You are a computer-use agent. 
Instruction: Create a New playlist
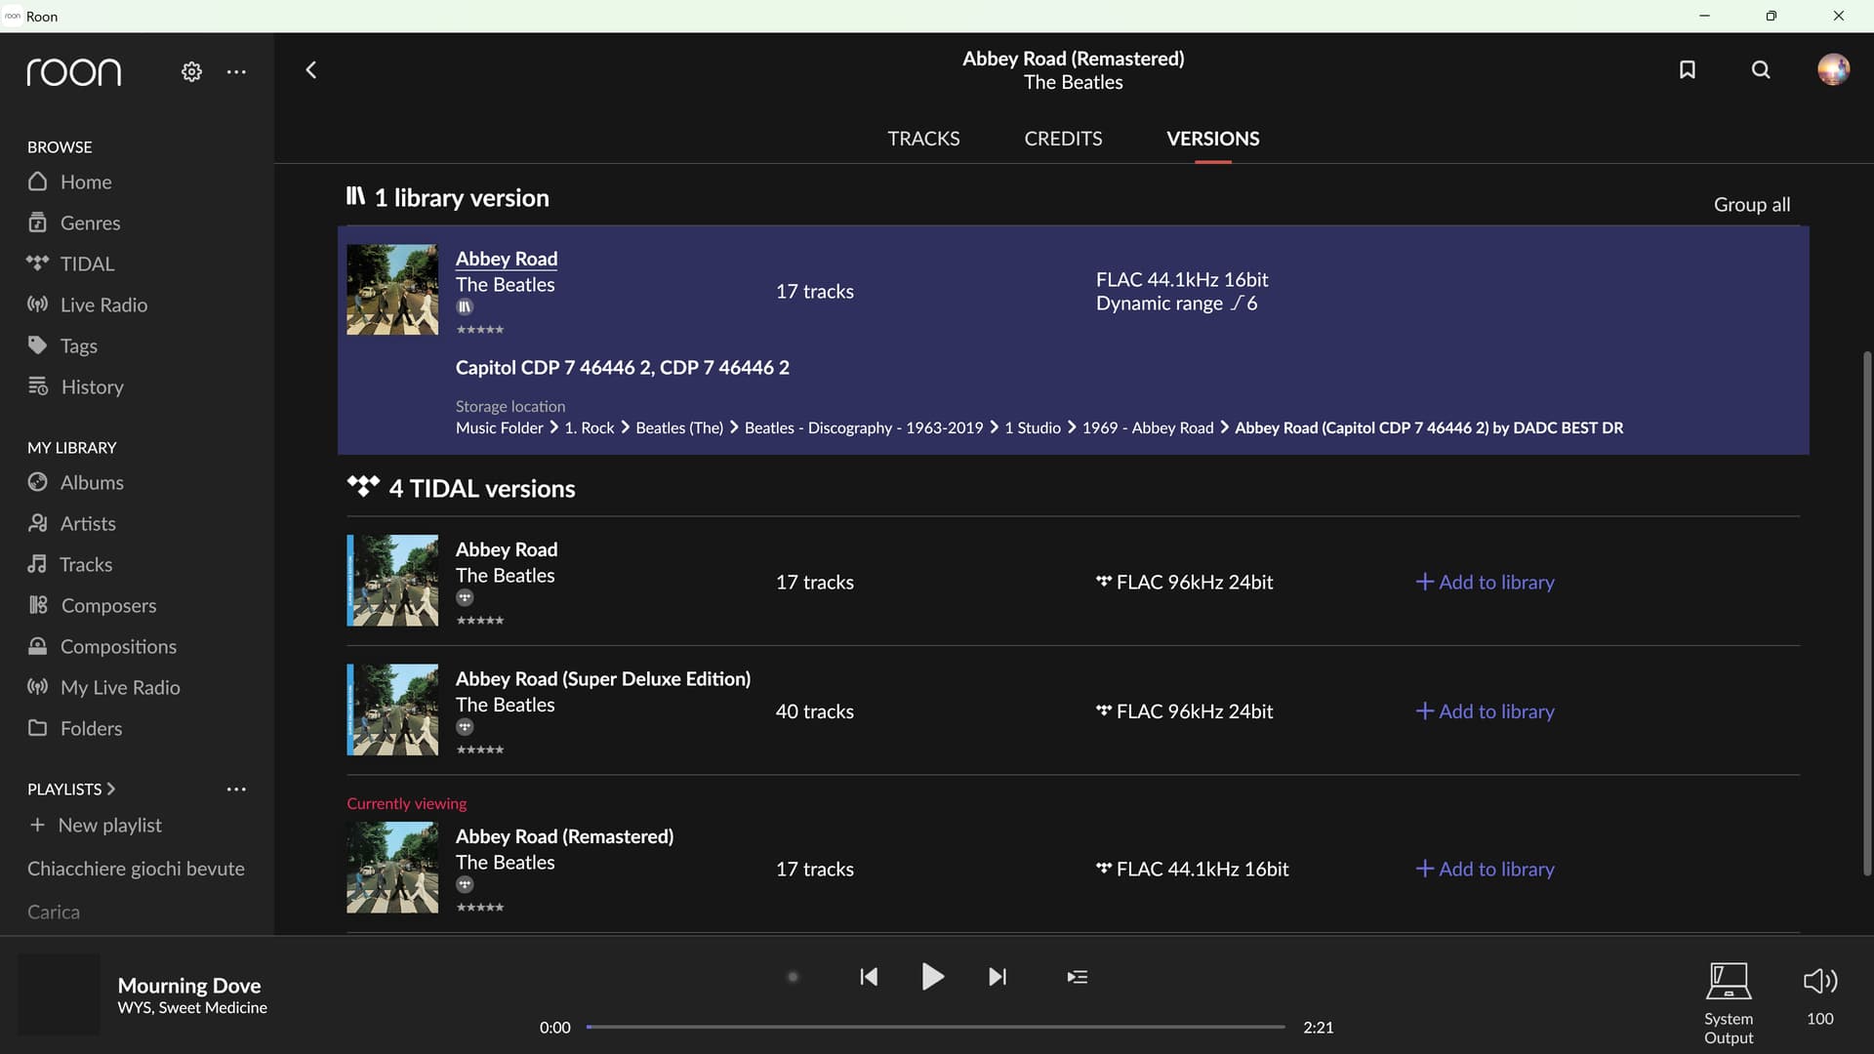coord(96,825)
